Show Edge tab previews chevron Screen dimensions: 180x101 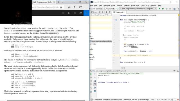click(63, 2)
